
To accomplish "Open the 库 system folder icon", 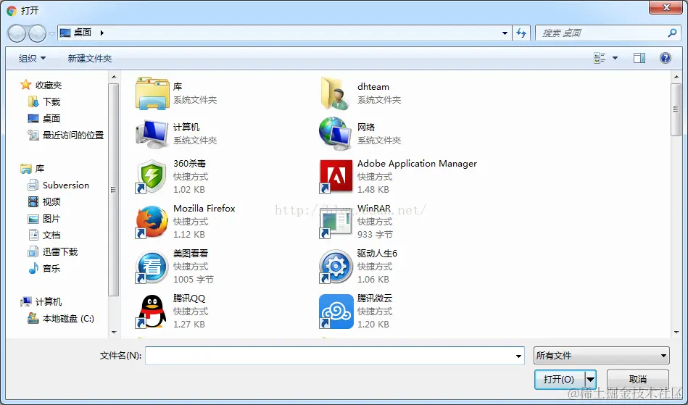I will click(x=152, y=93).
